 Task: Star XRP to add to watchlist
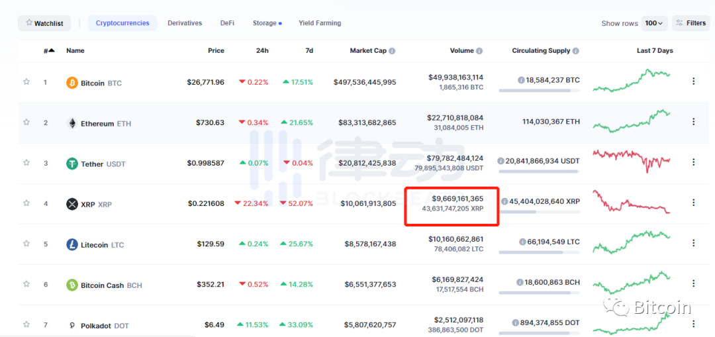click(x=26, y=203)
